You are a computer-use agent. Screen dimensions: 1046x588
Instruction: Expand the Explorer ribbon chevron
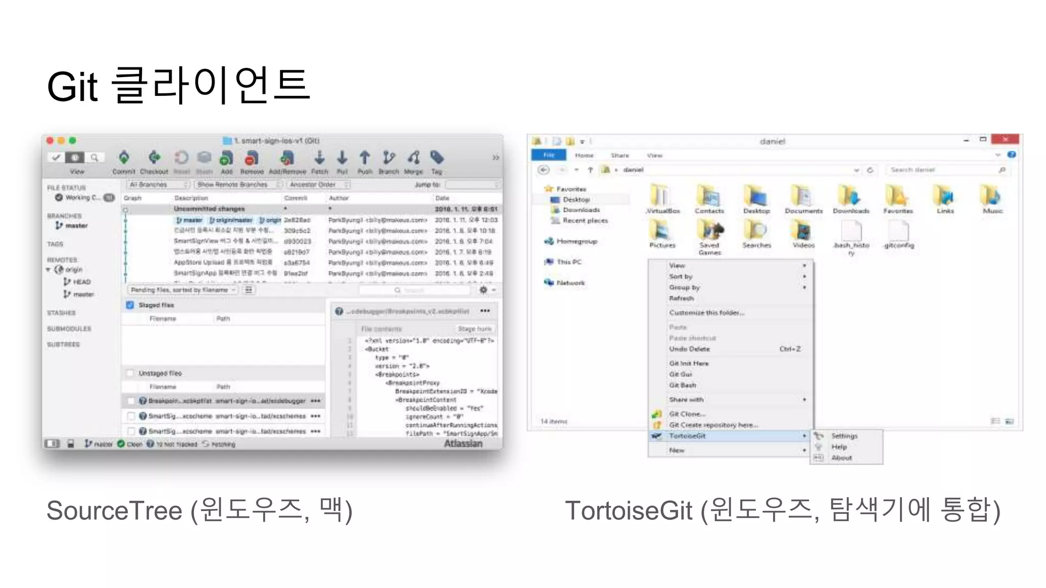[998, 155]
